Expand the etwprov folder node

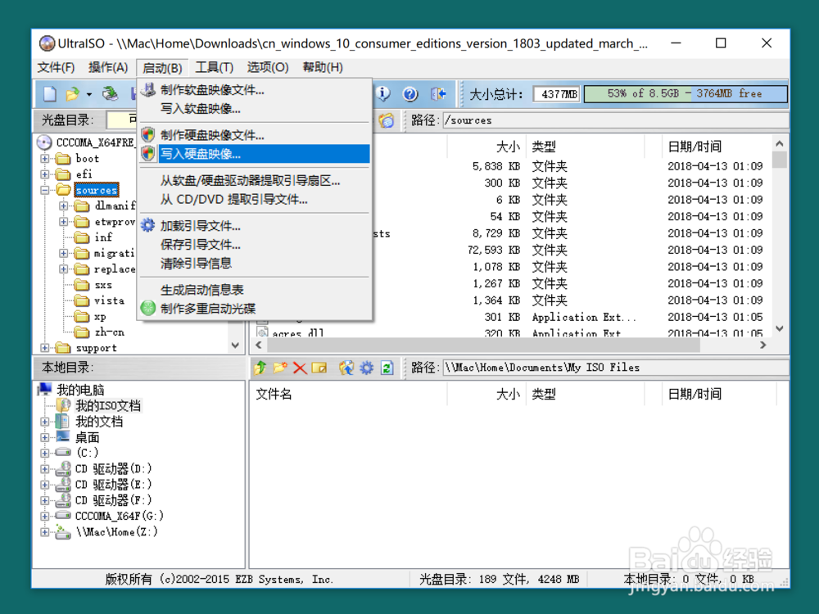(64, 222)
